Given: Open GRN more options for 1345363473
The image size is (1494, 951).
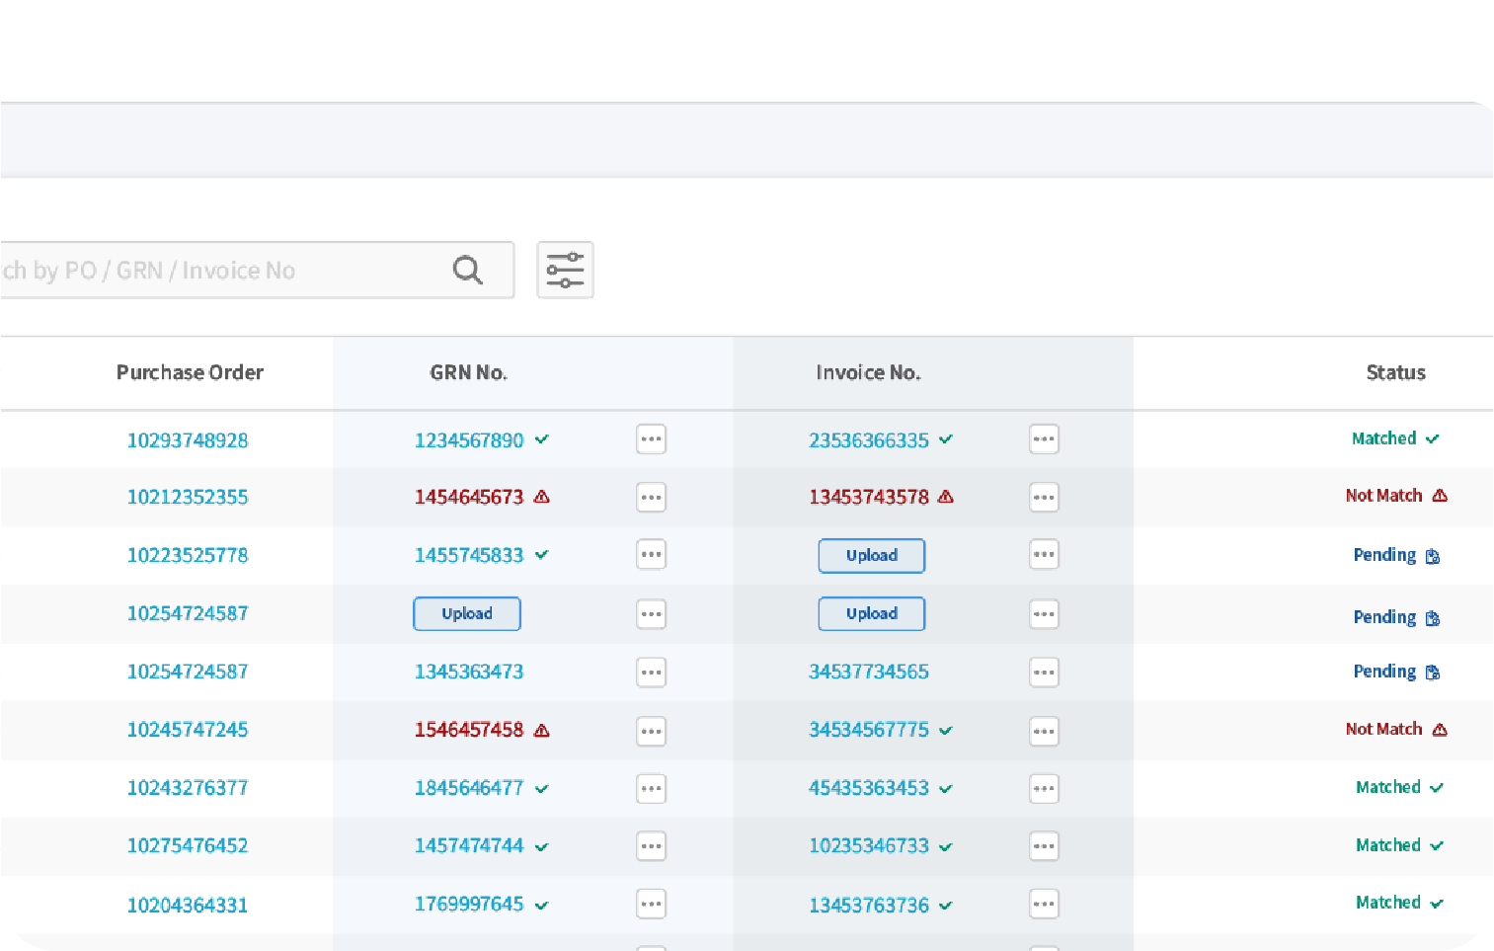Looking at the screenshot, I should 651,673.
